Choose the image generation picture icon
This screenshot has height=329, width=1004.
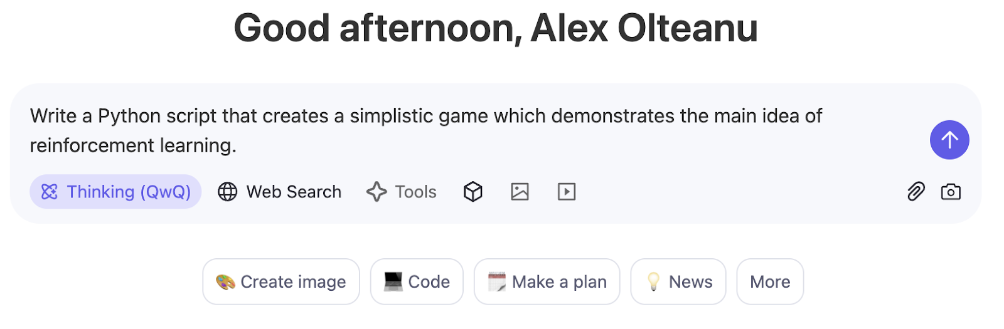(x=520, y=192)
